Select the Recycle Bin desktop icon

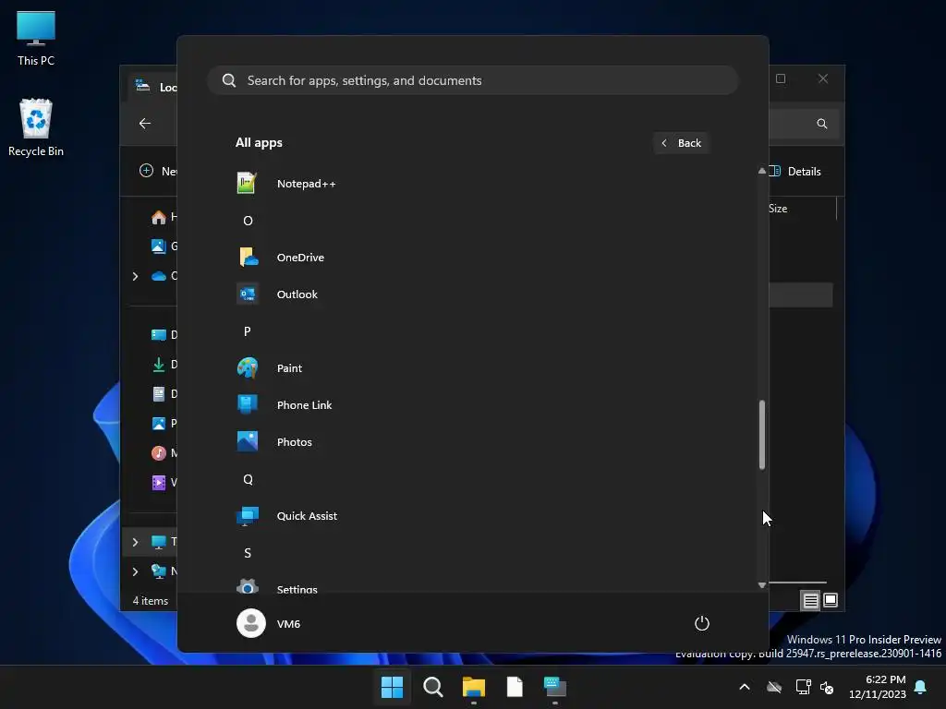click(36, 127)
